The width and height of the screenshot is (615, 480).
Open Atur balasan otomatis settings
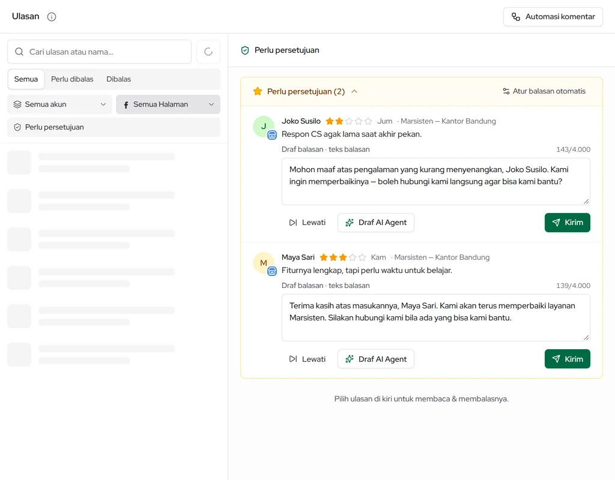coord(544,91)
